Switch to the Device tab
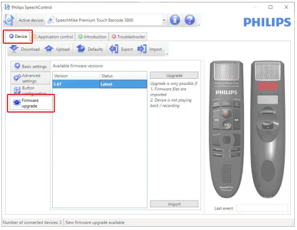 pos(18,37)
